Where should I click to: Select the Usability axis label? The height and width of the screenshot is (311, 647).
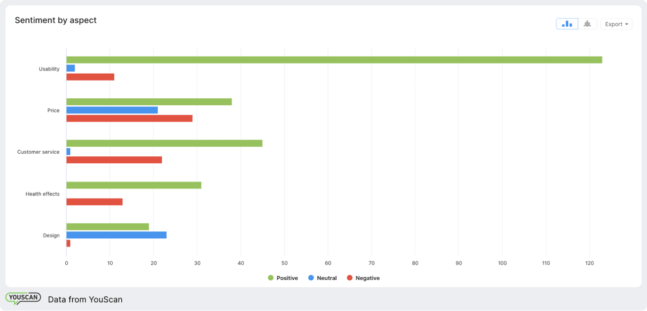(x=49, y=69)
